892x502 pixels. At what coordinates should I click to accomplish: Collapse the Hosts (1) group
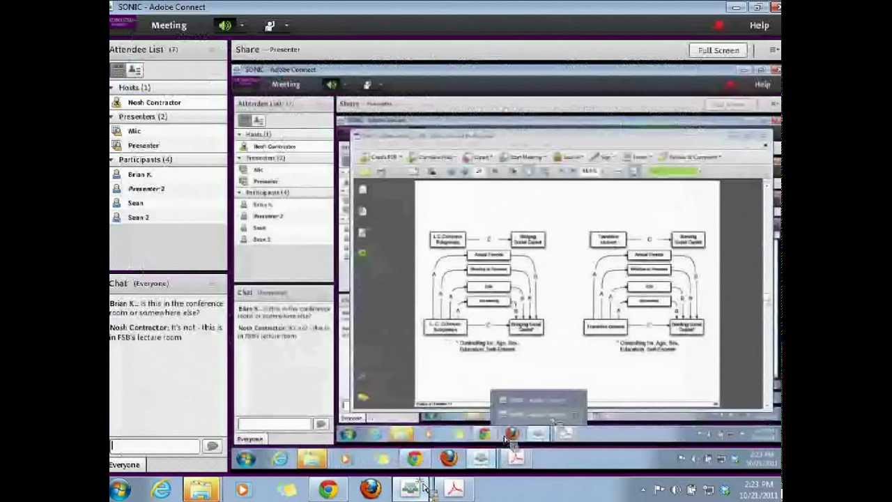(x=112, y=88)
